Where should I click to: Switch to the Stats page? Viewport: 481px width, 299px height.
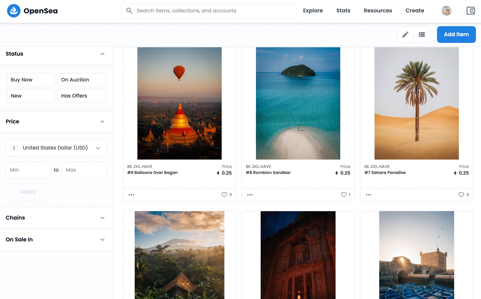pyautogui.click(x=343, y=10)
